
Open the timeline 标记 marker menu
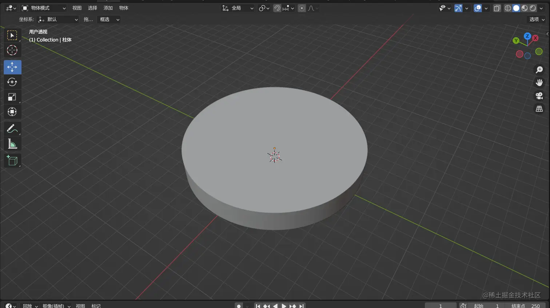pos(96,306)
